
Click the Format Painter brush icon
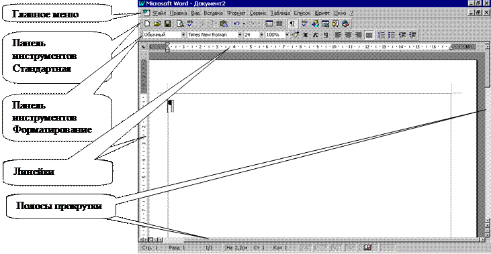(x=295, y=35)
